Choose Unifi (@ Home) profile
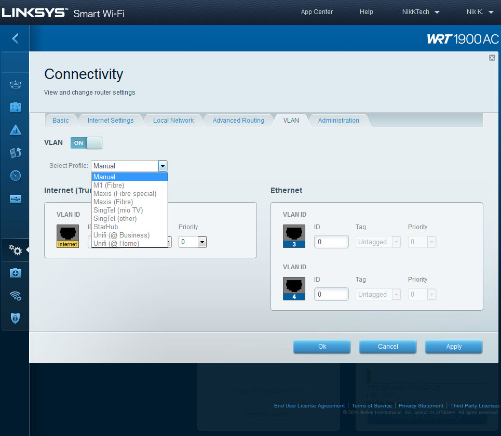The width and height of the screenshot is (501, 436). pos(130,243)
